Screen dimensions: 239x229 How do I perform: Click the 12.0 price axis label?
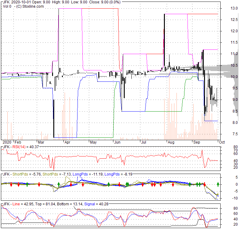click(x=234, y=31)
